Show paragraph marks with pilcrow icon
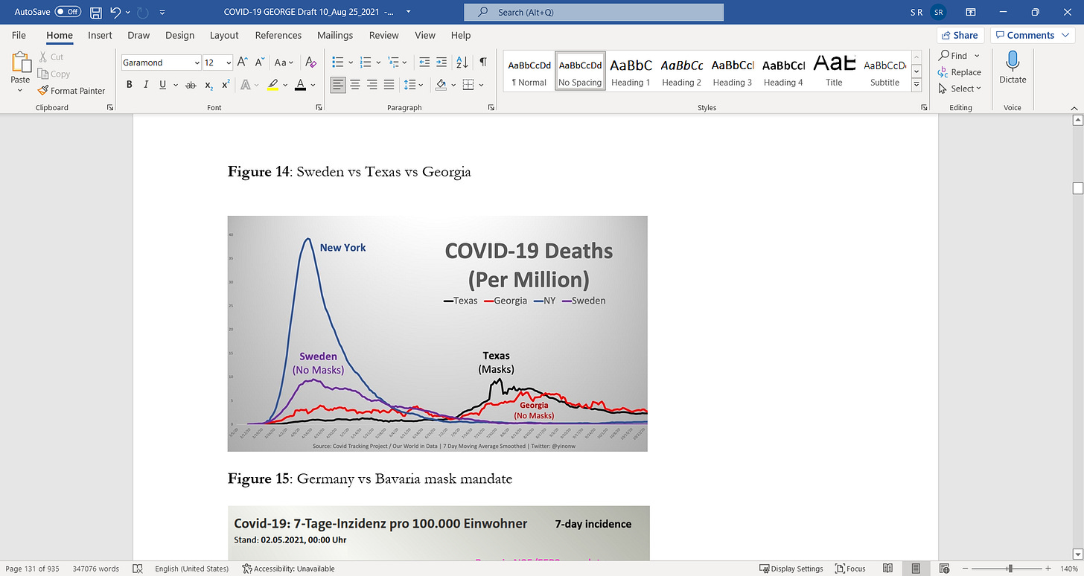This screenshot has width=1084, height=576. 483,63
